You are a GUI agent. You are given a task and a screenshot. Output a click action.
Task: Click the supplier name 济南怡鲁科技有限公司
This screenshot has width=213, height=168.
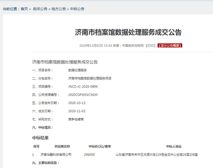coord(56,155)
